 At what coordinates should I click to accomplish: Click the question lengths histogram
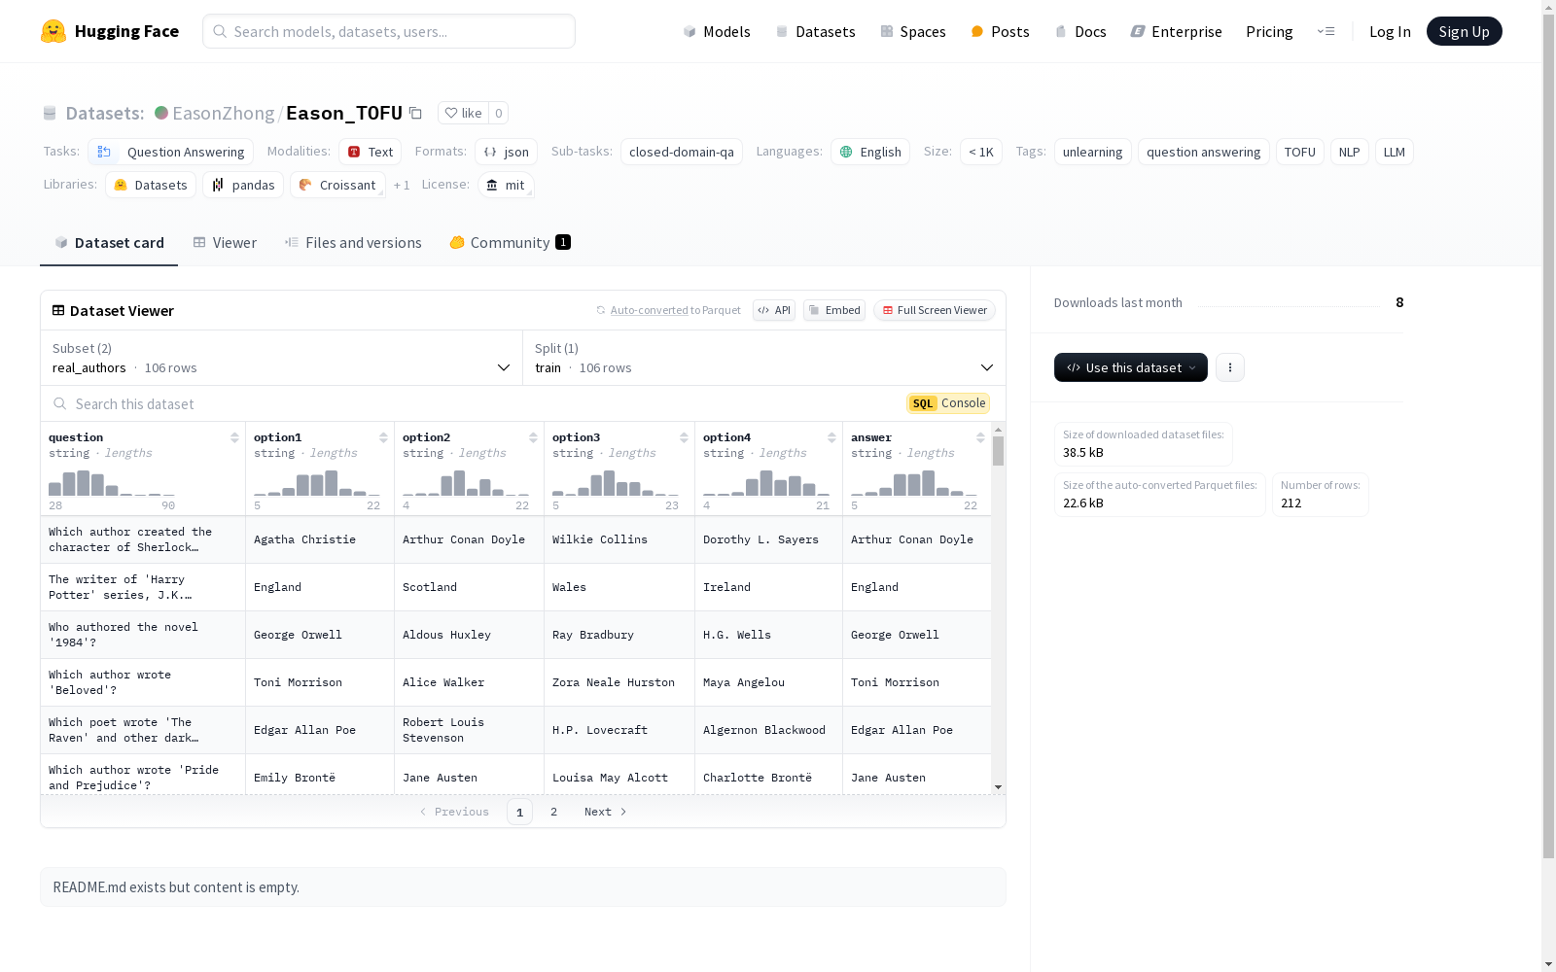112,483
